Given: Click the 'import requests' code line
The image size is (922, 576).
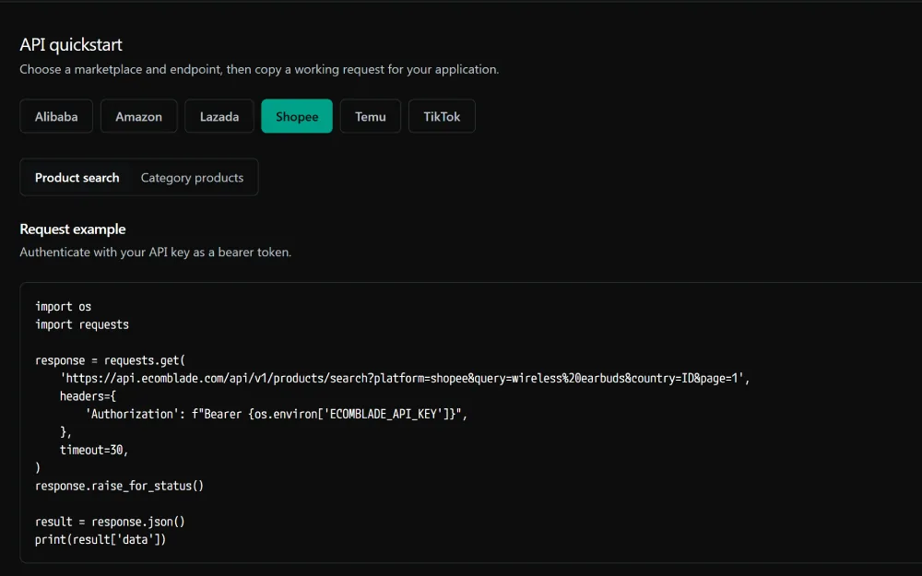Looking at the screenshot, I should pos(82,324).
